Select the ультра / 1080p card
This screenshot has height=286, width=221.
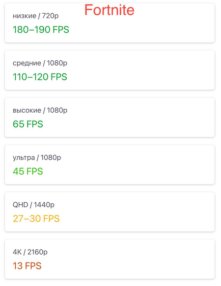tap(110, 165)
